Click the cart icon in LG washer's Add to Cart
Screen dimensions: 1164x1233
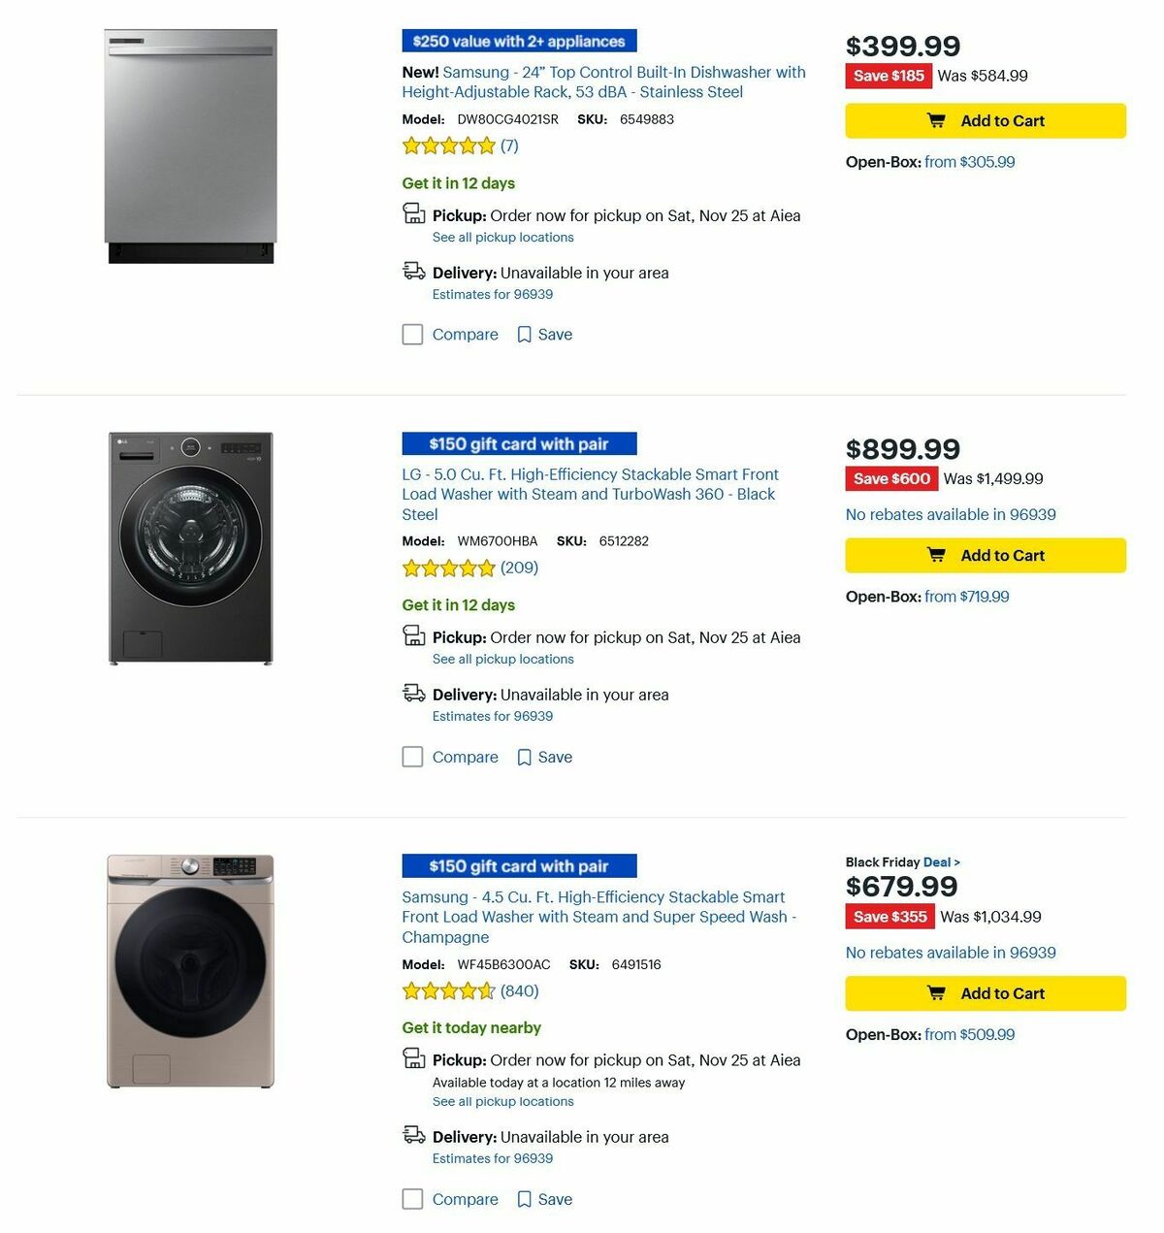point(937,555)
